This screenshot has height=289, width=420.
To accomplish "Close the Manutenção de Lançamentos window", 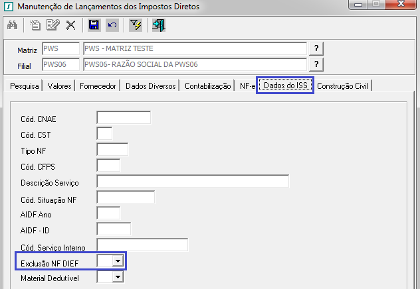I will (401, 4).
